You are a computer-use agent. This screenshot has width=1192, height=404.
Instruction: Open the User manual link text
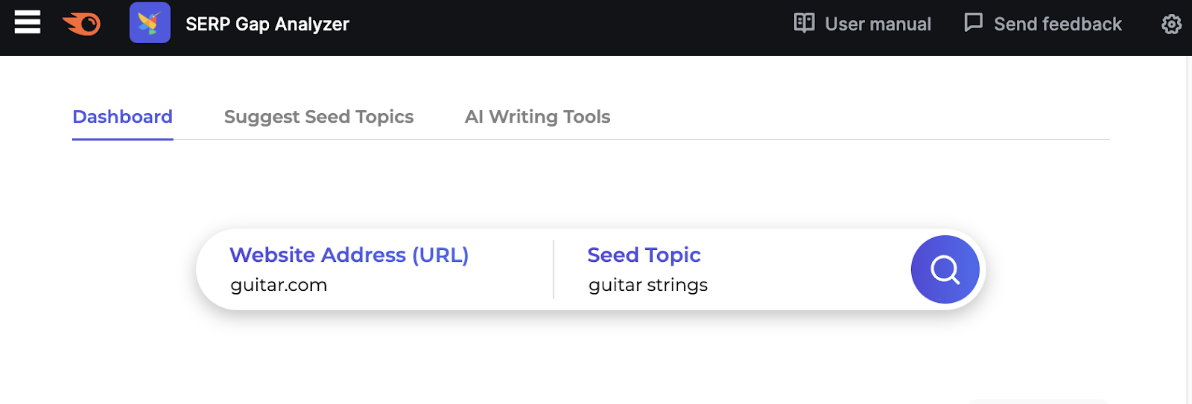(x=878, y=25)
